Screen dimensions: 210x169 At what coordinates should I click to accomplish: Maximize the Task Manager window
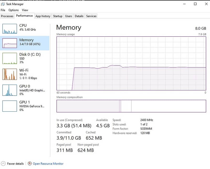click(195, 4)
